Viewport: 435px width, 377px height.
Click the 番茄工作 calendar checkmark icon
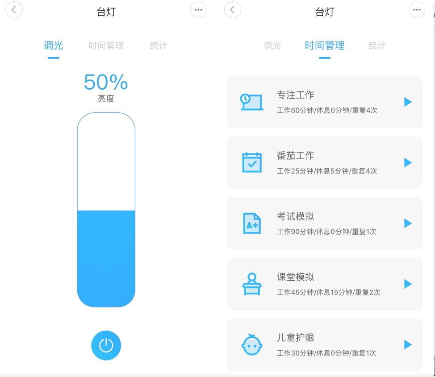[252, 162]
